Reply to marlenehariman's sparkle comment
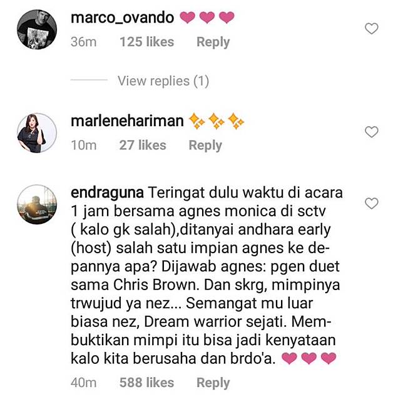403x397 pixels. click(x=205, y=145)
